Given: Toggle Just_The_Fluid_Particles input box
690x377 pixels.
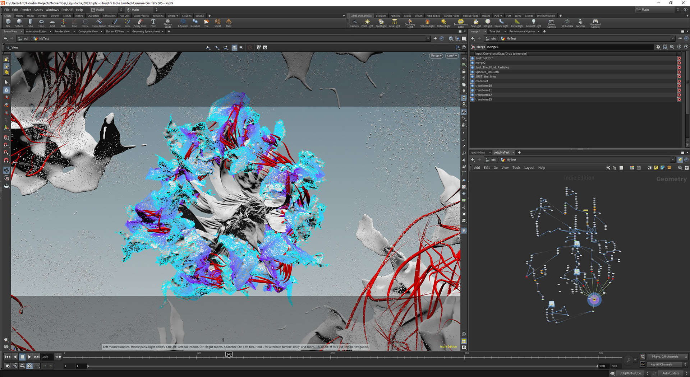Looking at the screenshot, I should (x=472, y=68).
